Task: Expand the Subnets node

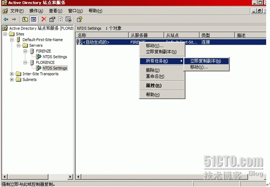Action: pyautogui.click(x=12, y=80)
